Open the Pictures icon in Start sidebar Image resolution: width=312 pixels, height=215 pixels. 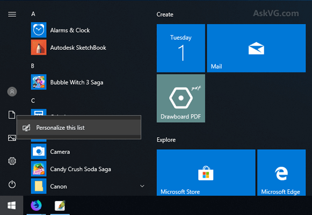tap(12, 138)
